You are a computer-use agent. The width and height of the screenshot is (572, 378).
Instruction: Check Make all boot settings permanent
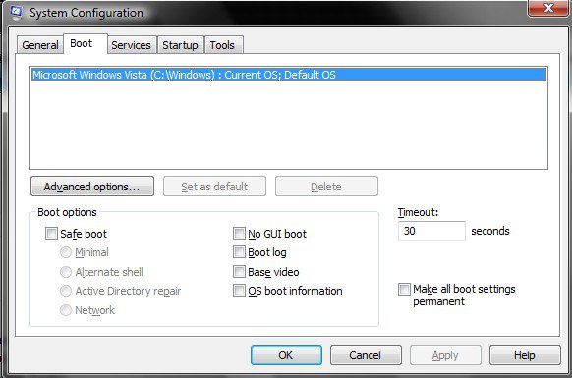(404, 289)
